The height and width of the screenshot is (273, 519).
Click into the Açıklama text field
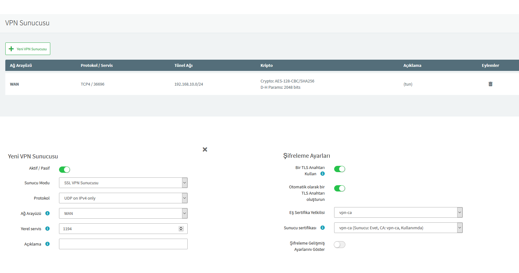pos(123,244)
